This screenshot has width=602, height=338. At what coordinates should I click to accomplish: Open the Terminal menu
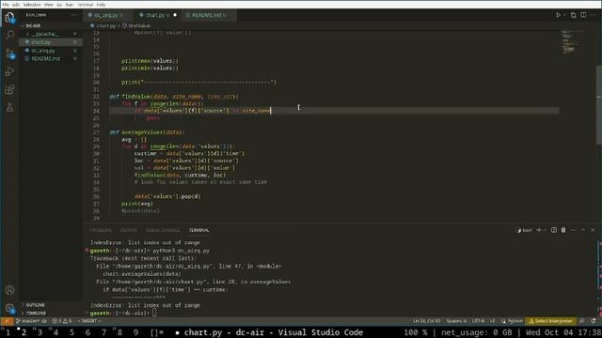86,5
